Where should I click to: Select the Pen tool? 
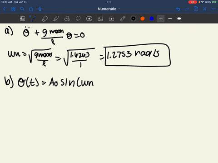tap(33, 19)
